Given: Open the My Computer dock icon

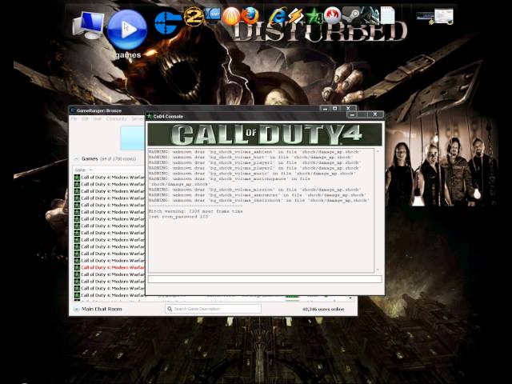Looking at the screenshot, I should pos(88,26).
